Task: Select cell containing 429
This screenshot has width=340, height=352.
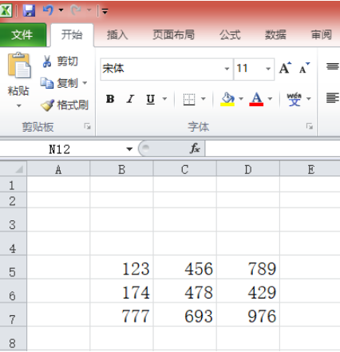Action: [x=248, y=291]
